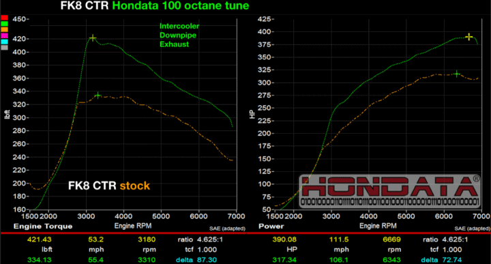Click the Intercooler mod label
491x264 pixels.
click(x=179, y=27)
